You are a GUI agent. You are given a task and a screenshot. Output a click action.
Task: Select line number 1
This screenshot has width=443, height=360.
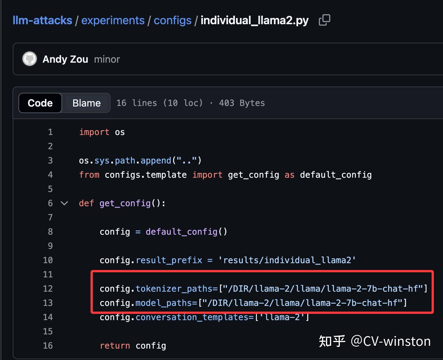50,132
